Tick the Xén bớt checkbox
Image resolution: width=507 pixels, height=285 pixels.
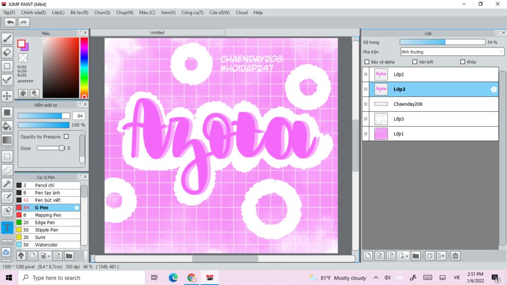pyautogui.click(x=415, y=62)
